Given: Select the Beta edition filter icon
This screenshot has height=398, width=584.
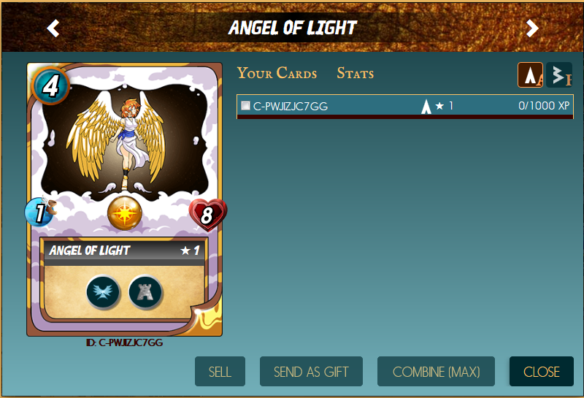Looking at the screenshot, I should click(559, 75).
